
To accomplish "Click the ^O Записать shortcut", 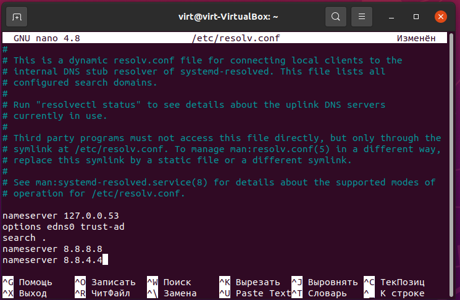I will click(x=106, y=282).
